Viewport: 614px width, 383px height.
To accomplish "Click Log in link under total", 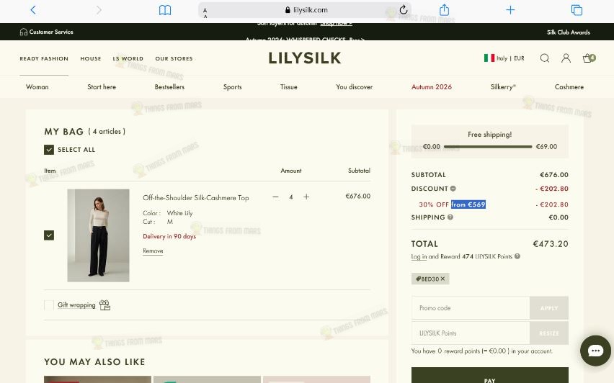I will 419,256.
